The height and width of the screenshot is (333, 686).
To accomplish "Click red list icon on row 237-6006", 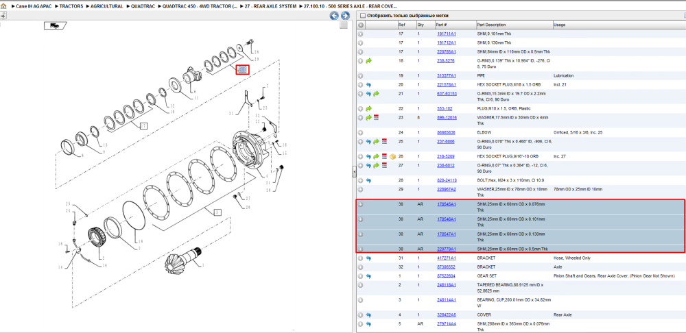I will pyautogui.click(x=385, y=142).
